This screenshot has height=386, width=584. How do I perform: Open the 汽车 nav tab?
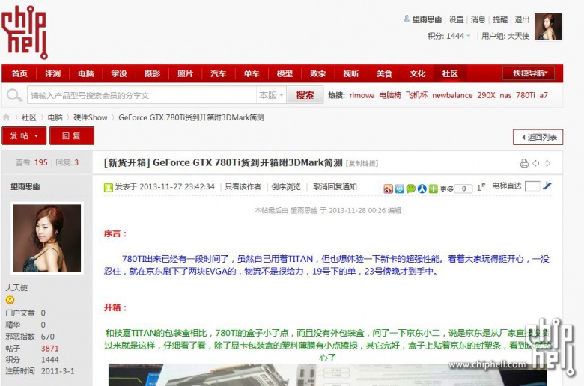(x=219, y=74)
